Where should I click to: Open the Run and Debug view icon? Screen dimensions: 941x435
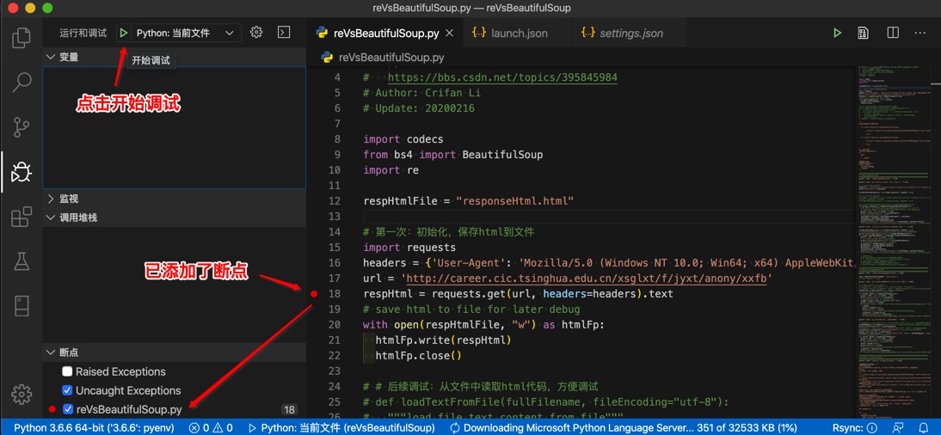(x=22, y=172)
